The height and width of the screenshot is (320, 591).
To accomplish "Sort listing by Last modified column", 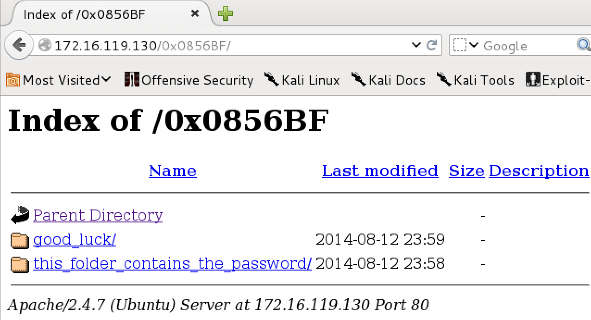I will [380, 171].
